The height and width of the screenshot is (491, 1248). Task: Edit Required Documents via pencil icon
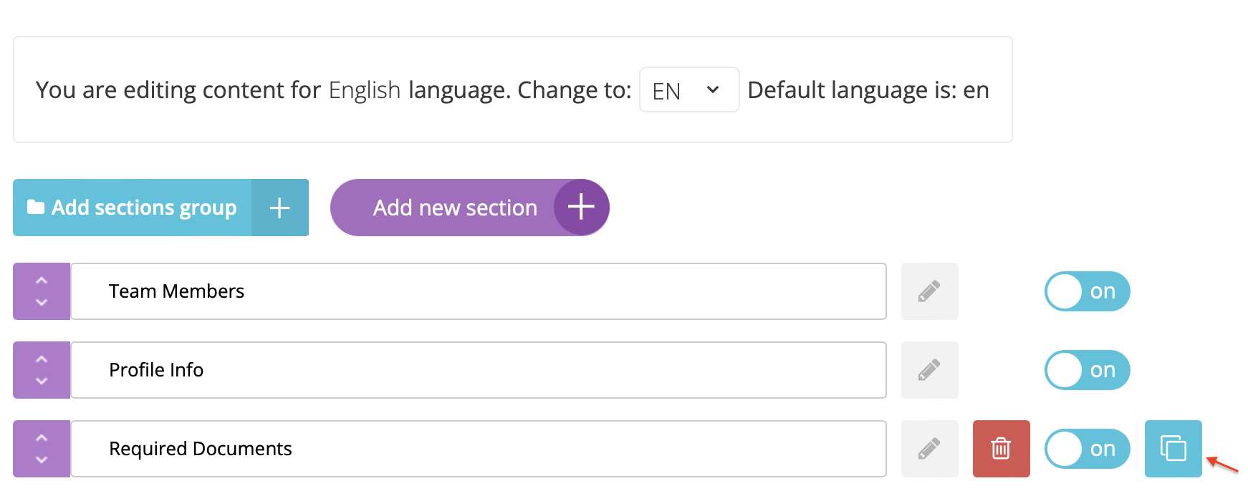(x=929, y=449)
